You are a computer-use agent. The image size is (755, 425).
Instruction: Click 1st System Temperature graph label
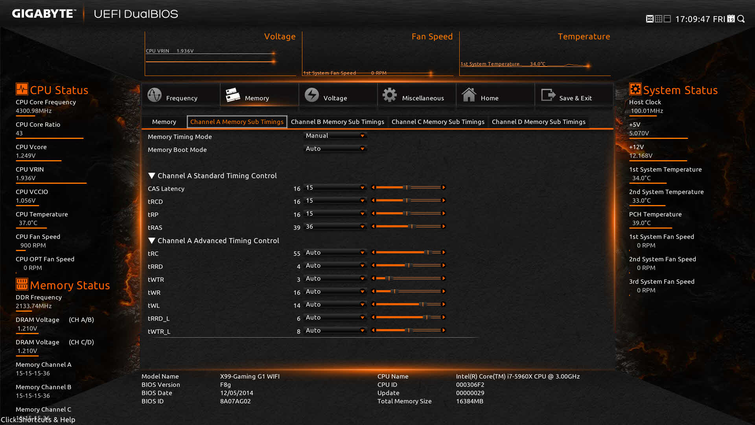(503, 64)
